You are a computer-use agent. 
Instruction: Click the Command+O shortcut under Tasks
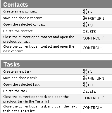[x=88, y=85]
